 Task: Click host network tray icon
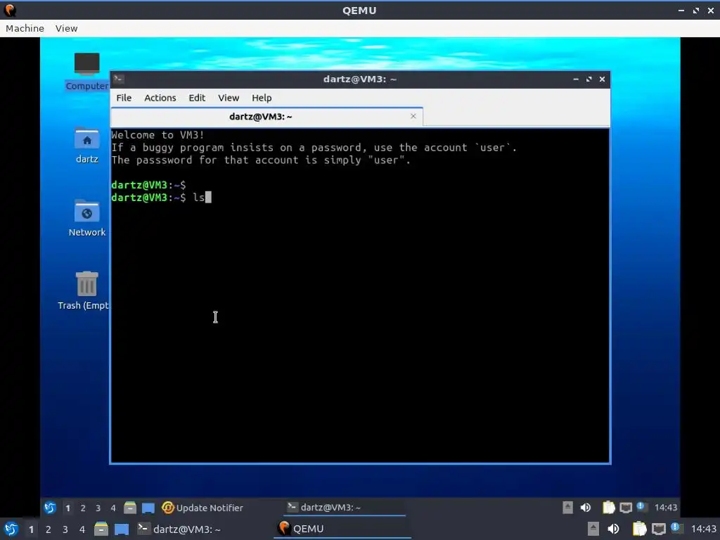[x=658, y=529]
